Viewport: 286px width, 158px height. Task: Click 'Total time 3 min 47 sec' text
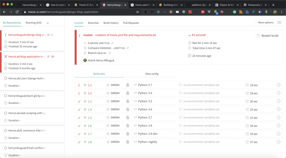click(206, 48)
